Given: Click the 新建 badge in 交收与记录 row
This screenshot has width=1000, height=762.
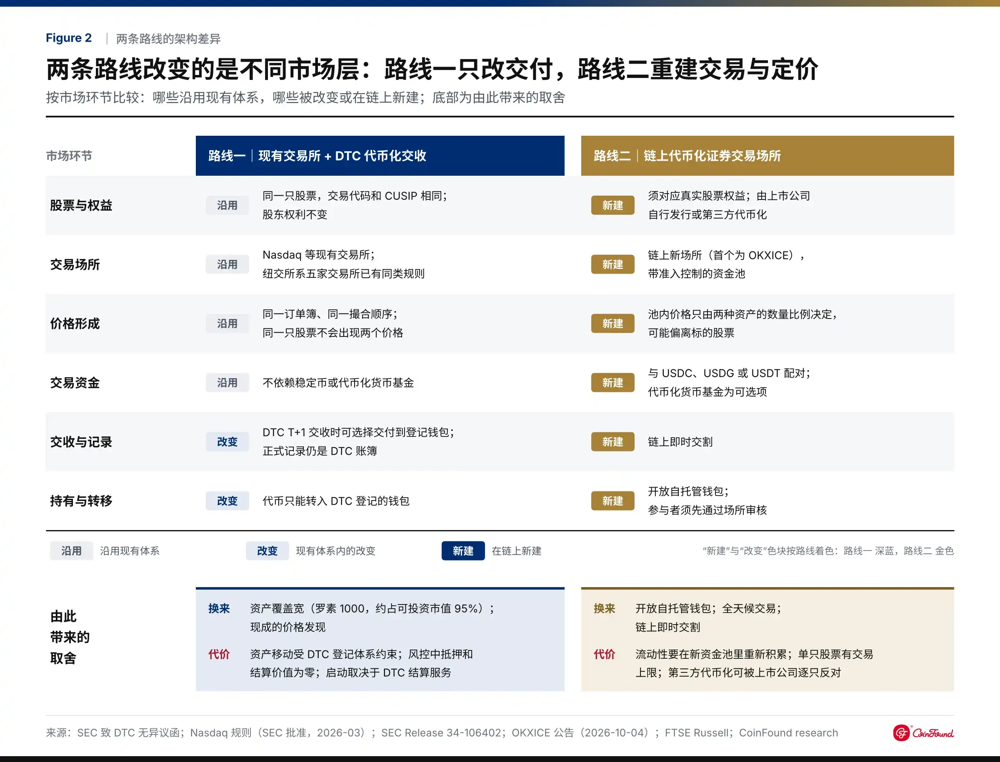Looking at the screenshot, I should click(612, 442).
